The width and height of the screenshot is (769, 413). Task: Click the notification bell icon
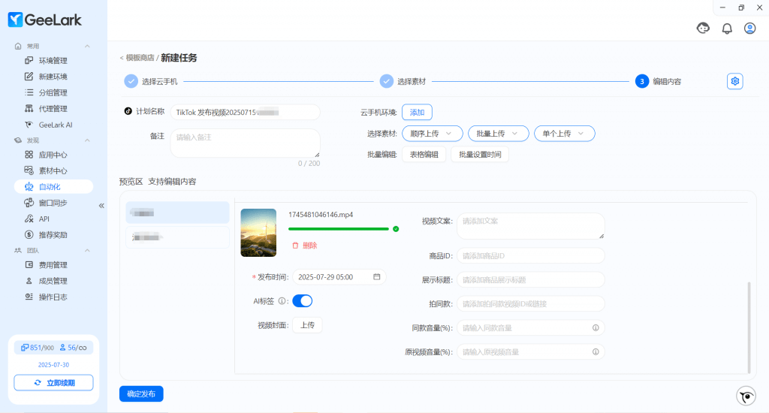click(x=726, y=29)
